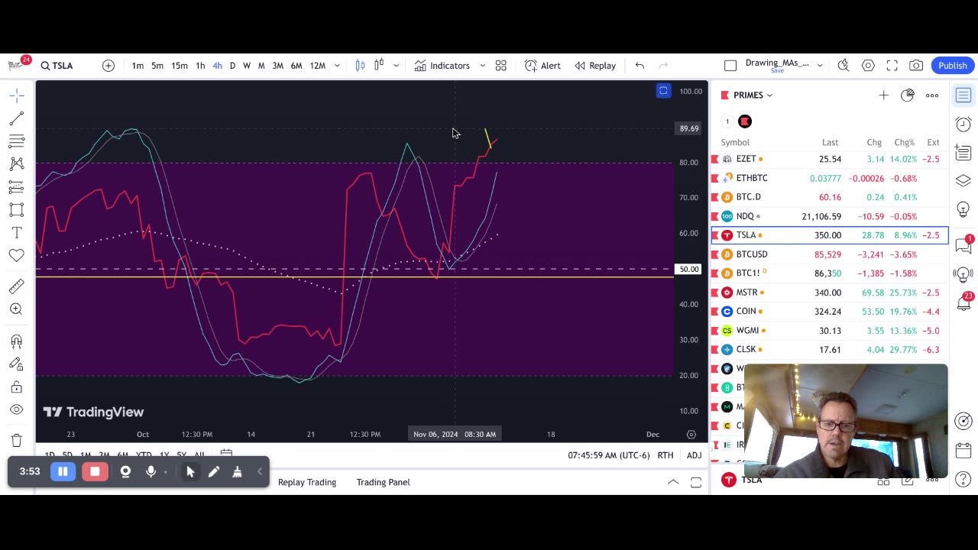The image size is (978, 550).
Task: Start bar Replay mode
Action: (595, 66)
